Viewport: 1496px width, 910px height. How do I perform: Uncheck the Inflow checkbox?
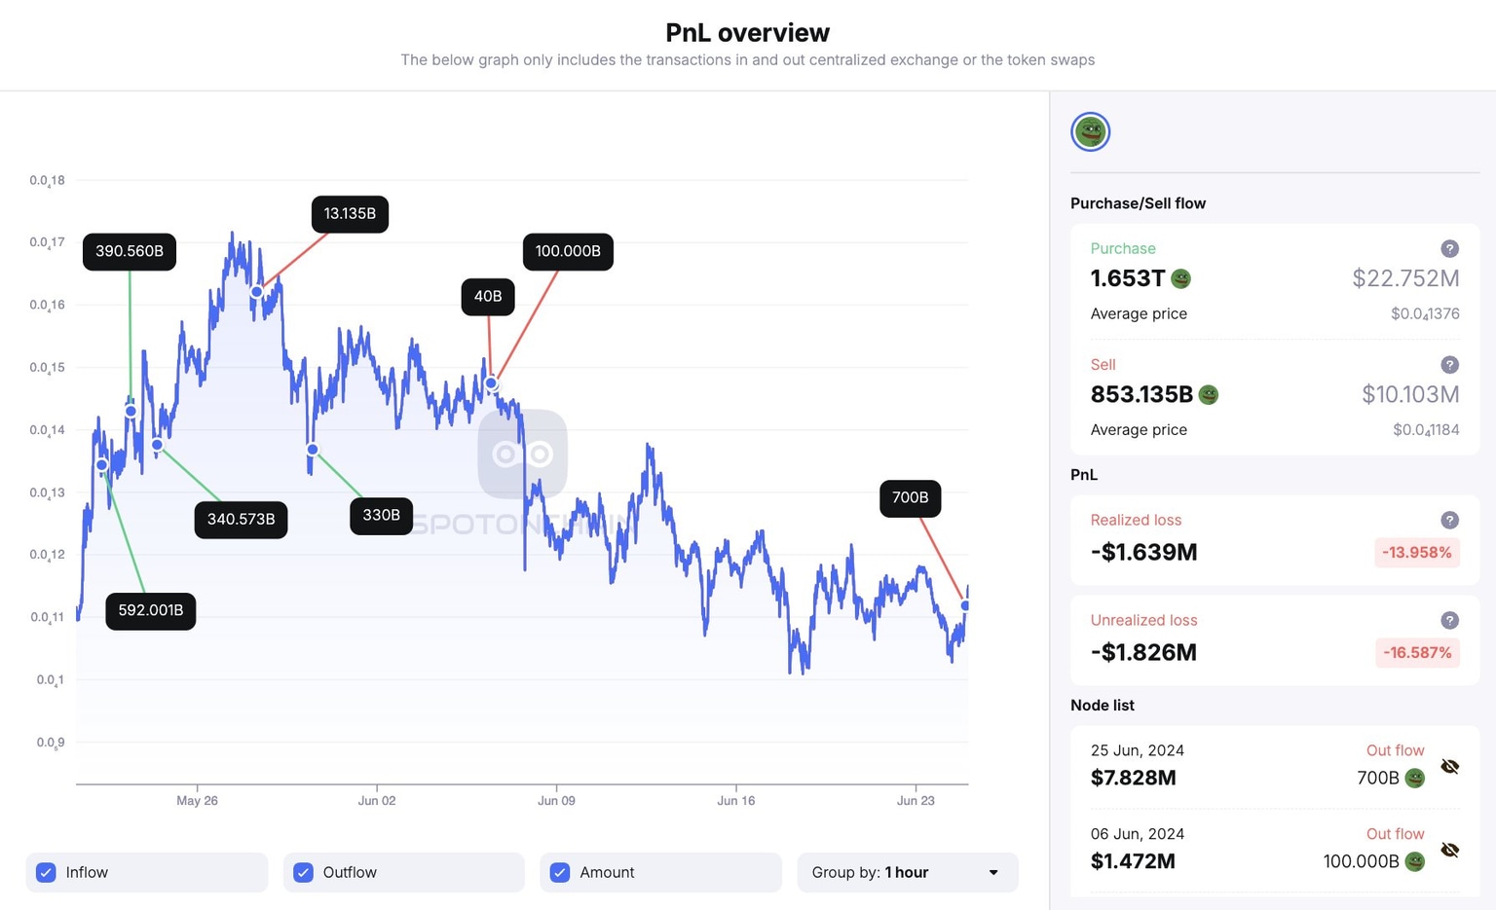point(46,872)
